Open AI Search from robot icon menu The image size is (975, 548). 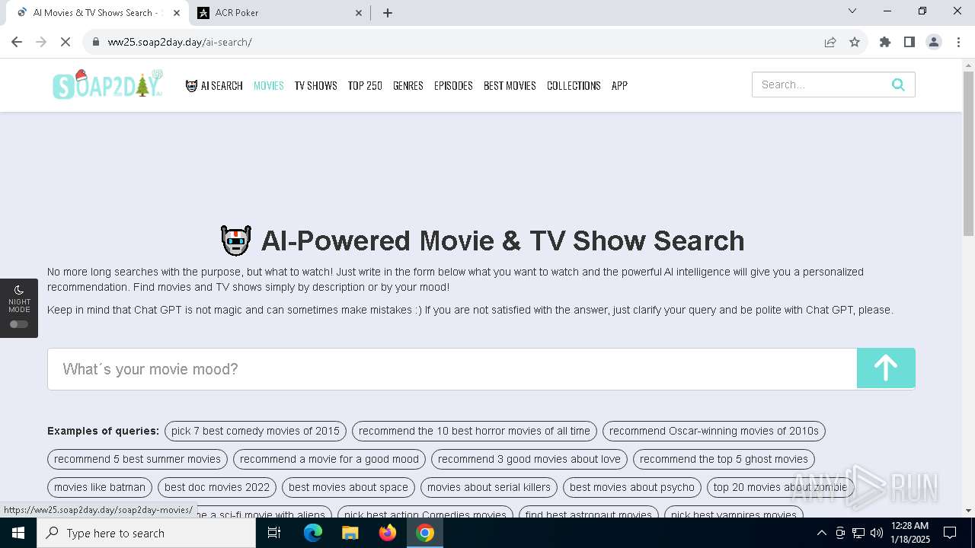pyautogui.click(x=214, y=85)
